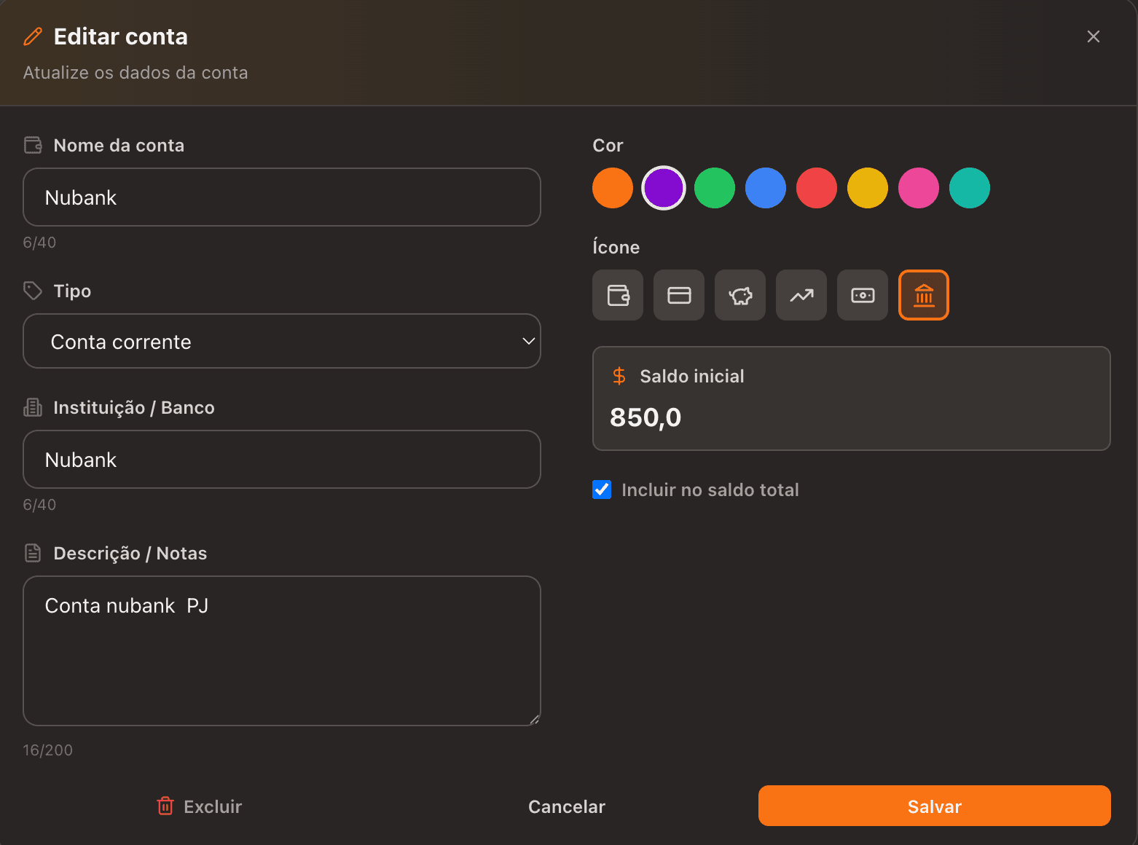Toggle Incluir no saldo total checkbox
The image size is (1138, 845).
pyautogui.click(x=602, y=490)
